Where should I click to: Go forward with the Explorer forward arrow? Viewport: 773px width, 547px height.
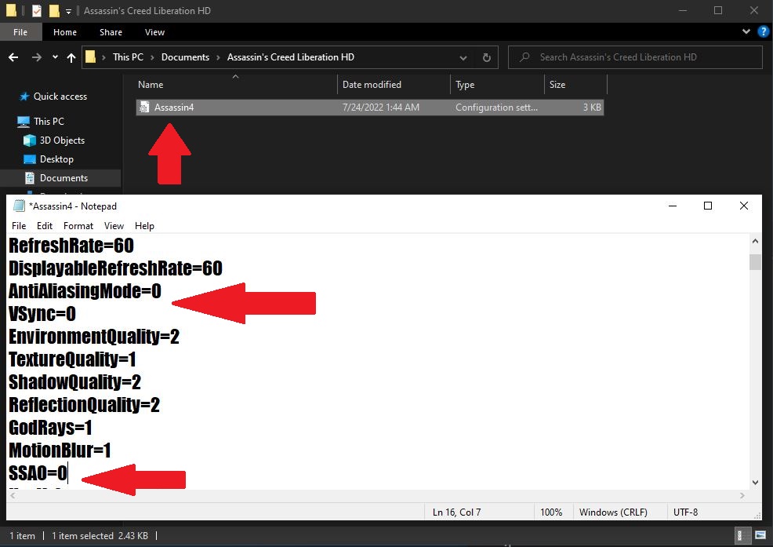coord(37,57)
